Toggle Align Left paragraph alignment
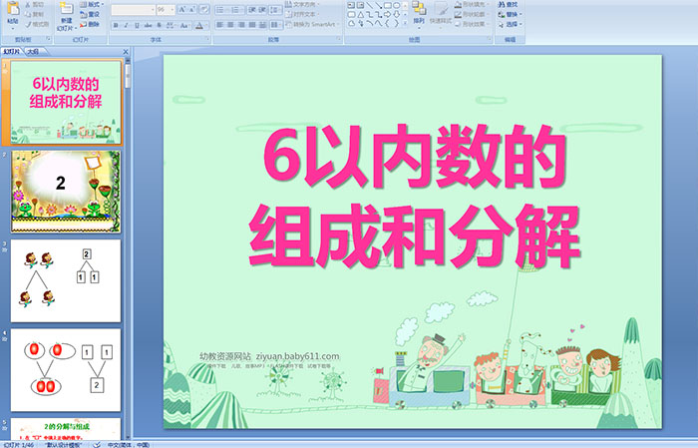 coord(219,25)
